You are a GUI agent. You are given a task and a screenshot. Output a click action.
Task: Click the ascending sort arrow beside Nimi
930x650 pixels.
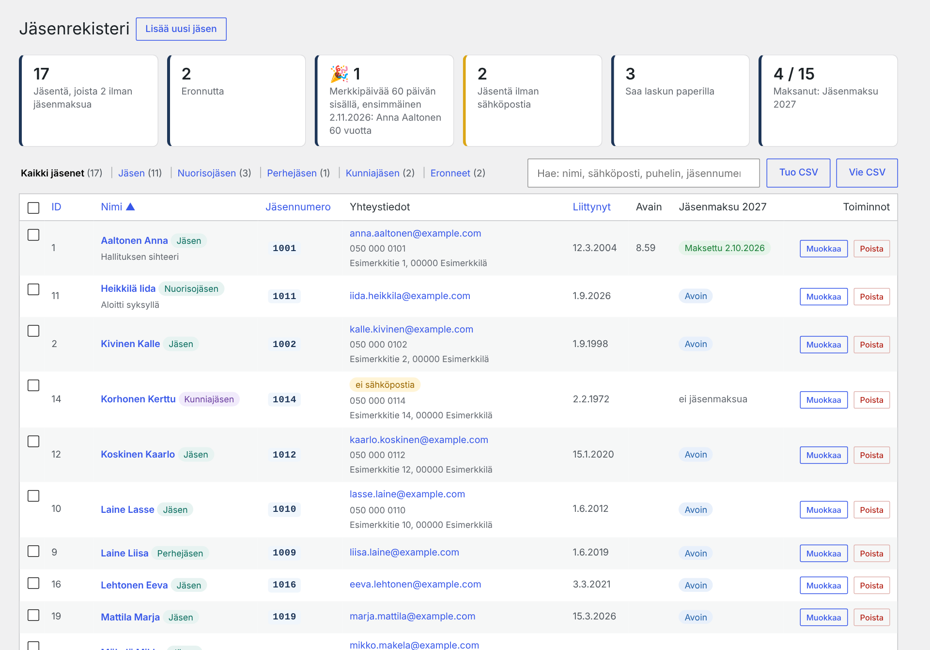130,207
